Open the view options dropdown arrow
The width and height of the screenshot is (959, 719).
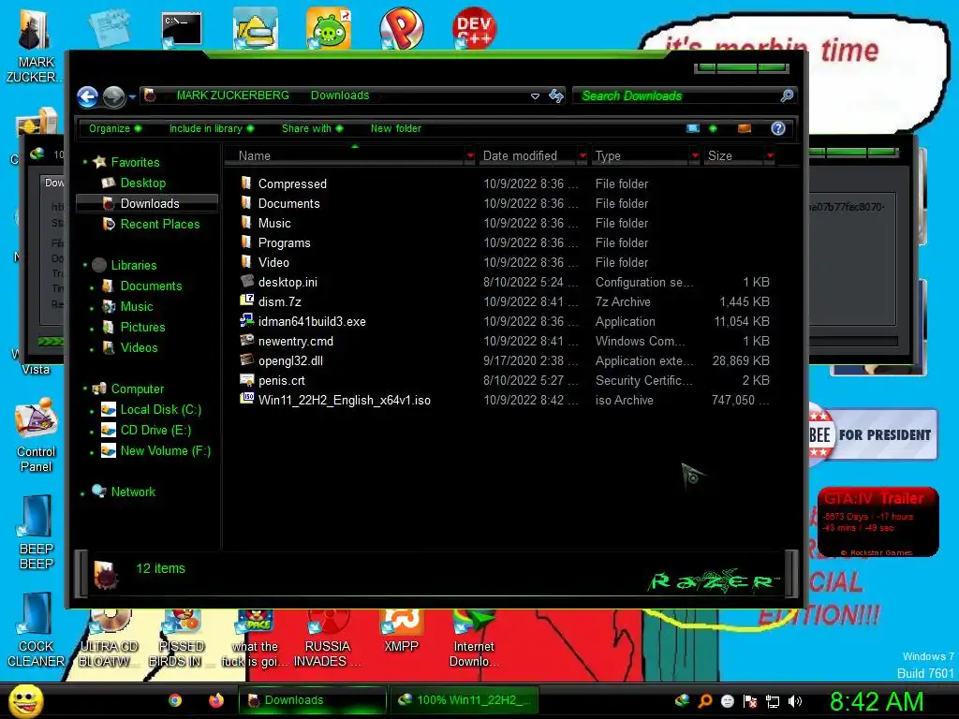(713, 128)
